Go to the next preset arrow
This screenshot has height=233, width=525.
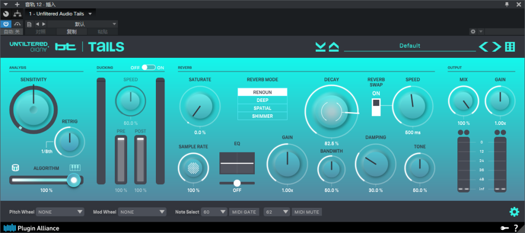(x=496, y=47)
